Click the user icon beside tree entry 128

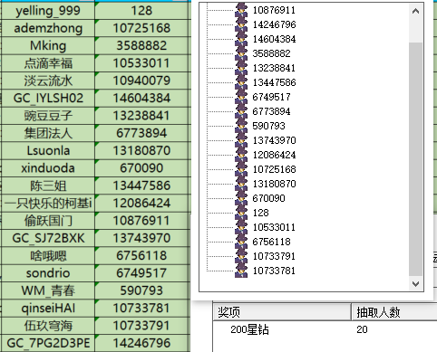tap(241, 213)
